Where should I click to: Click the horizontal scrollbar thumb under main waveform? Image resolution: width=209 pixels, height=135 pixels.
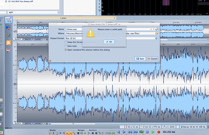[x=73, y=124]
